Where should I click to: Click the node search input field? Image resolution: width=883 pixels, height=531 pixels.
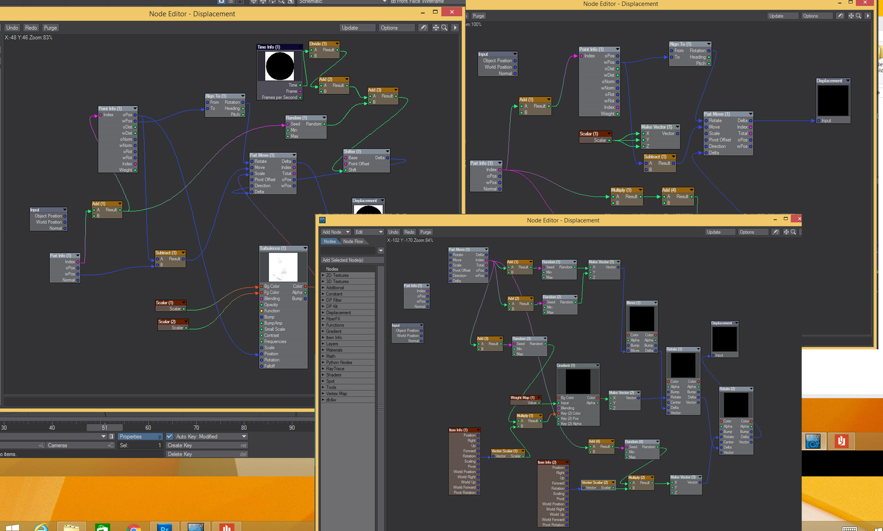(348, 250)
